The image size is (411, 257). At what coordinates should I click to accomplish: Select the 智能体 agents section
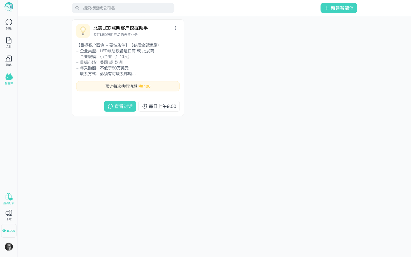click(9, 79)
